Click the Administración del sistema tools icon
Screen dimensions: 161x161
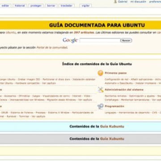tap(101, 90)
